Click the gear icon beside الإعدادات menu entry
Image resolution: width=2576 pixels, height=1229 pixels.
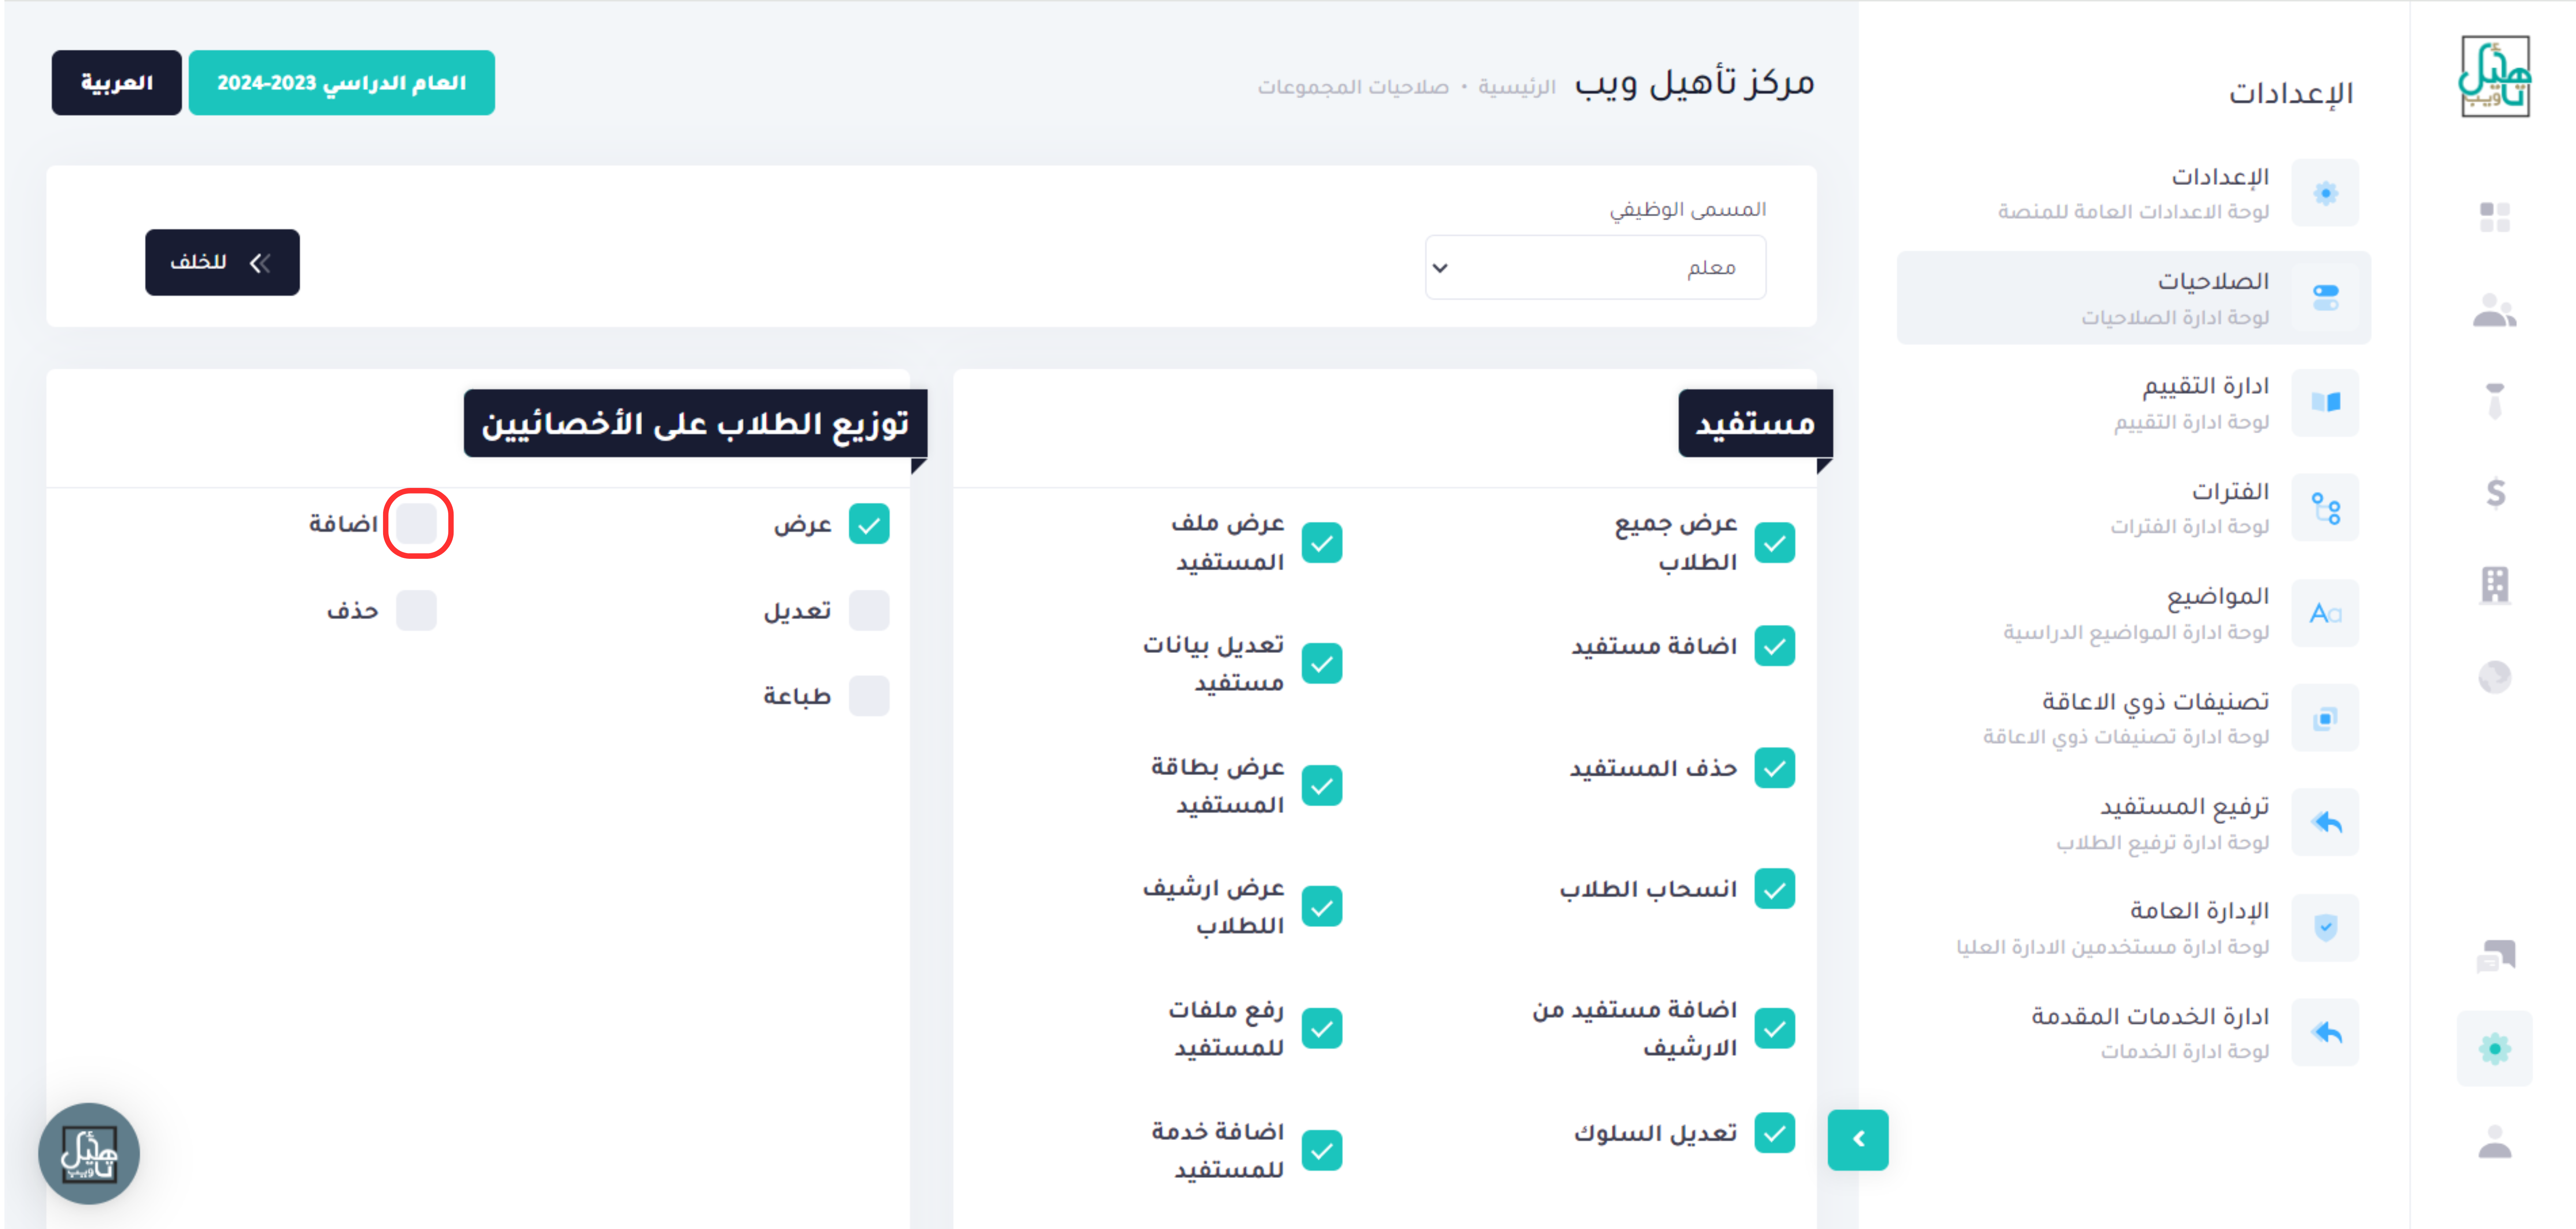(x=2325, y=193)
